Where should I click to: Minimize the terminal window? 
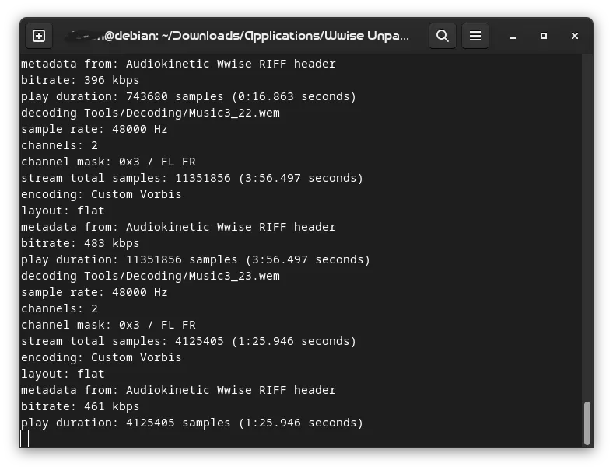click(x=513, y=36)
